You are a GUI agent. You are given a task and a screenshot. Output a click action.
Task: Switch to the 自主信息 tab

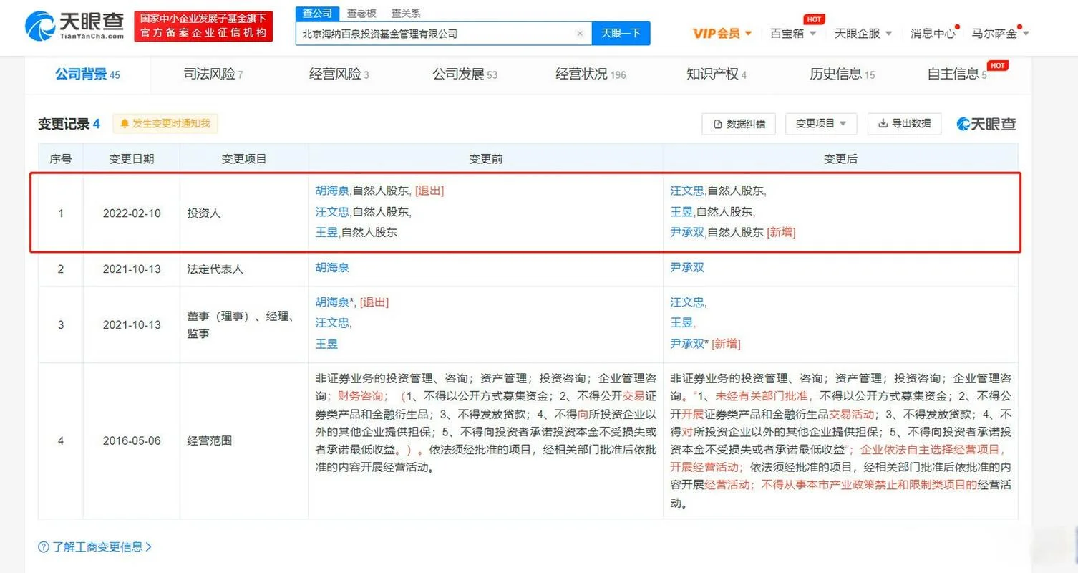pos(957,74)
